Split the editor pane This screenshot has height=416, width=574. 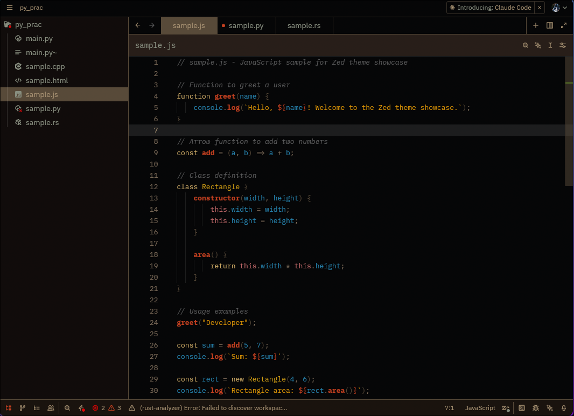(x=549, y=25)
